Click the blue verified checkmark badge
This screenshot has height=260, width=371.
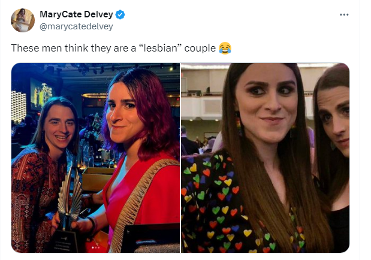pyautogui.click(x=120, y=14)
